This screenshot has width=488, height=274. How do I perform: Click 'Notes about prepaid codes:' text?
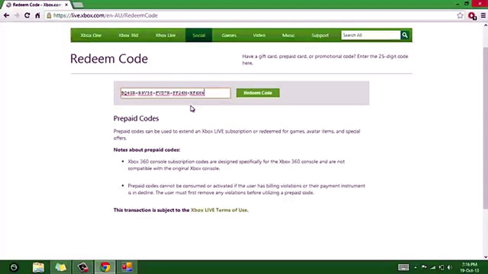tap(147, 150)
